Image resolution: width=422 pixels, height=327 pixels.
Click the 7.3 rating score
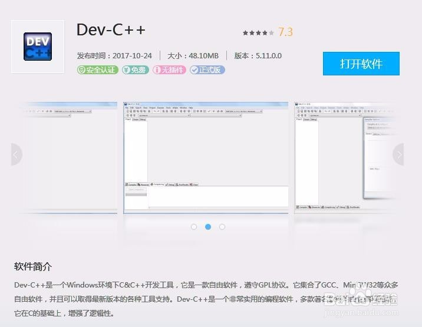pos(285,32)
